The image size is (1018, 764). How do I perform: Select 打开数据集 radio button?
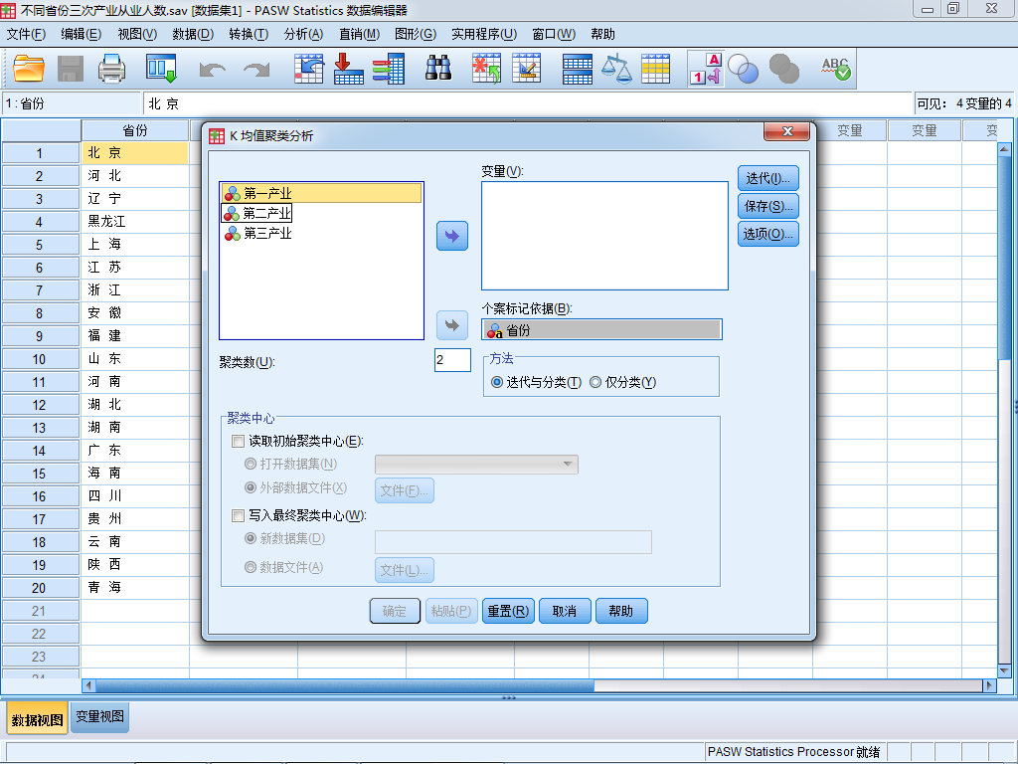(250, 464)
